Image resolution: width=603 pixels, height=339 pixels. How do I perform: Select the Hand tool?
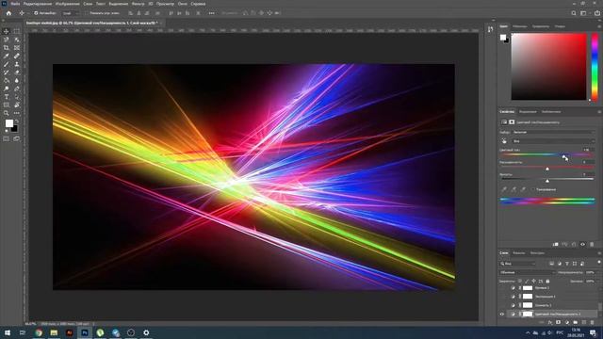(17, 105)
